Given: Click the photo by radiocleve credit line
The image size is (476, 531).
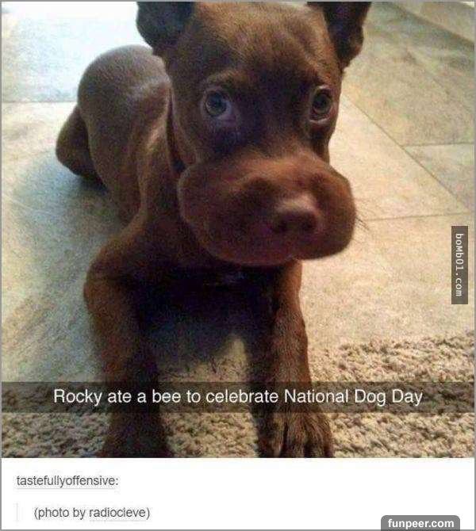Looking at the screenshot, I should click(92, 512).
